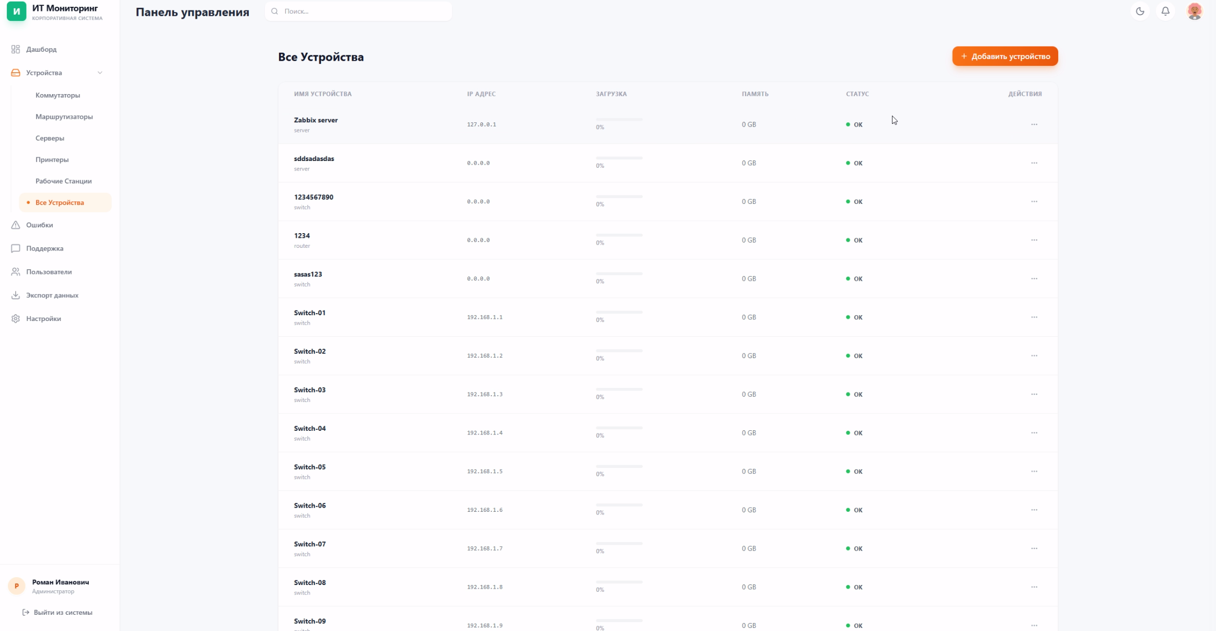Image resolution: width=1216 pixels, height=631 pixels.
Task: Click user avatar in top right
Action: (x=1195, y=11)
